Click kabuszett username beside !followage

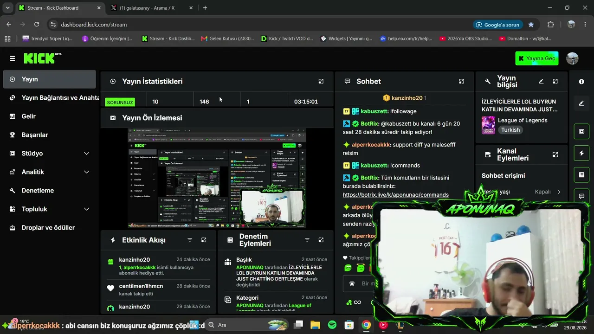pos(374,111)
